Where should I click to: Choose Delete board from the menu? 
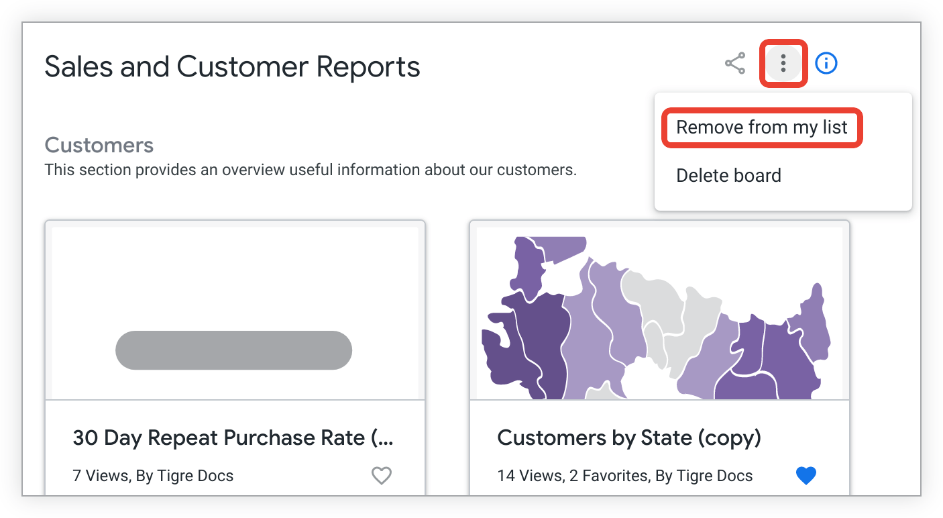(728, 175)
